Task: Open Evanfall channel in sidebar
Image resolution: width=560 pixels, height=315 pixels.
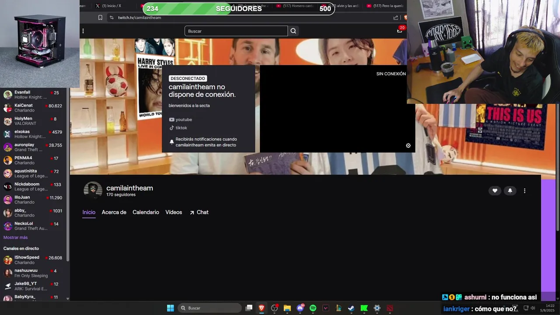Action: 33,94
